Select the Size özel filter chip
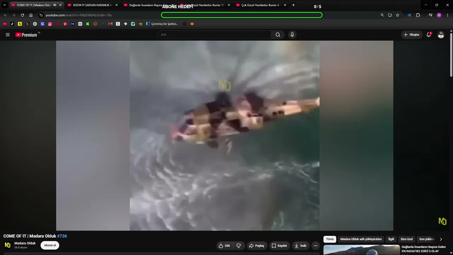 [x=407, y=239]
